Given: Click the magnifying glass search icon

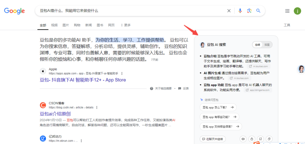Looking at the screenshot, I should point(258,11).
